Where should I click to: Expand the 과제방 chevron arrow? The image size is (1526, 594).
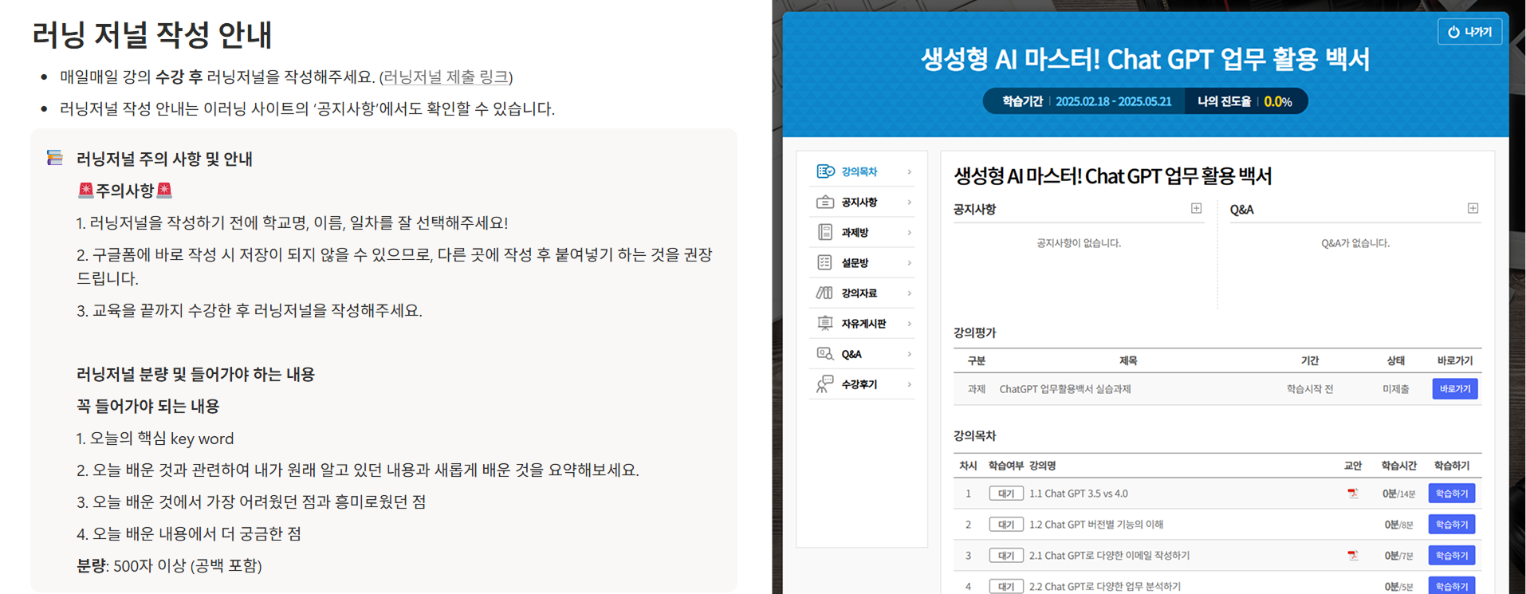click(x=910, y=232)
